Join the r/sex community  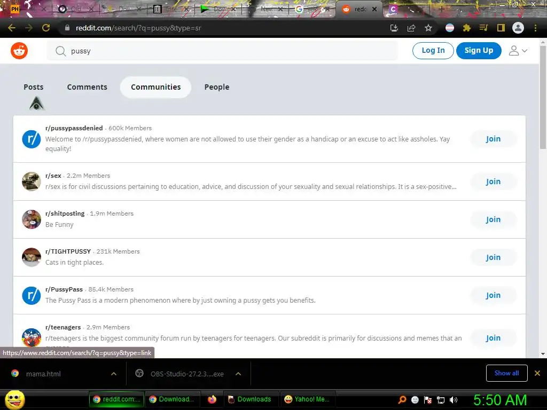493,182
